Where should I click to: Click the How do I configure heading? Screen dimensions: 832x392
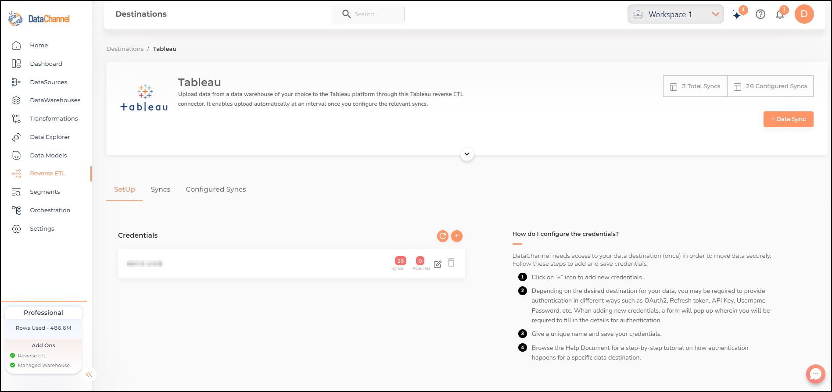pyautogui.click(x=566, y=234)
